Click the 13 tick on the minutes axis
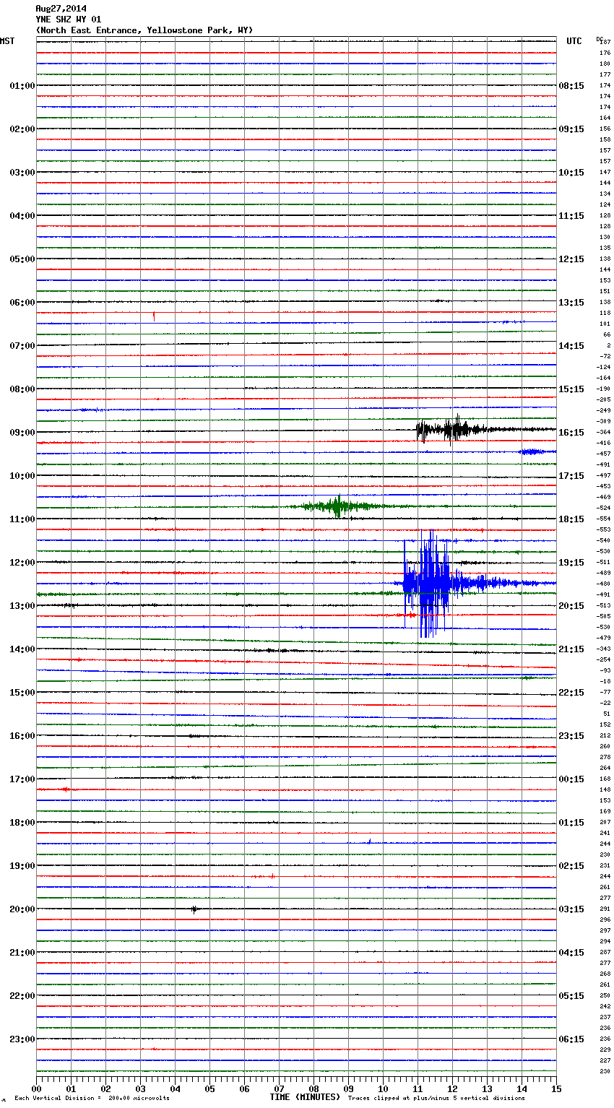Image resolution: width=614 pixels, height=1108 pixels. (x=487, y=1089)
